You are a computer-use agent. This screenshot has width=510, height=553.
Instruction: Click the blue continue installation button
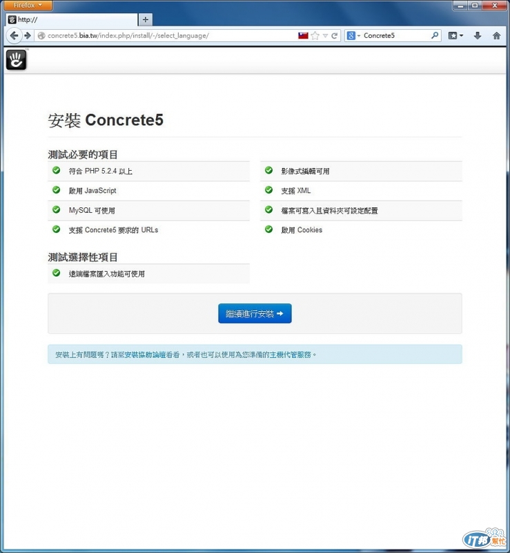coord(255,313)
